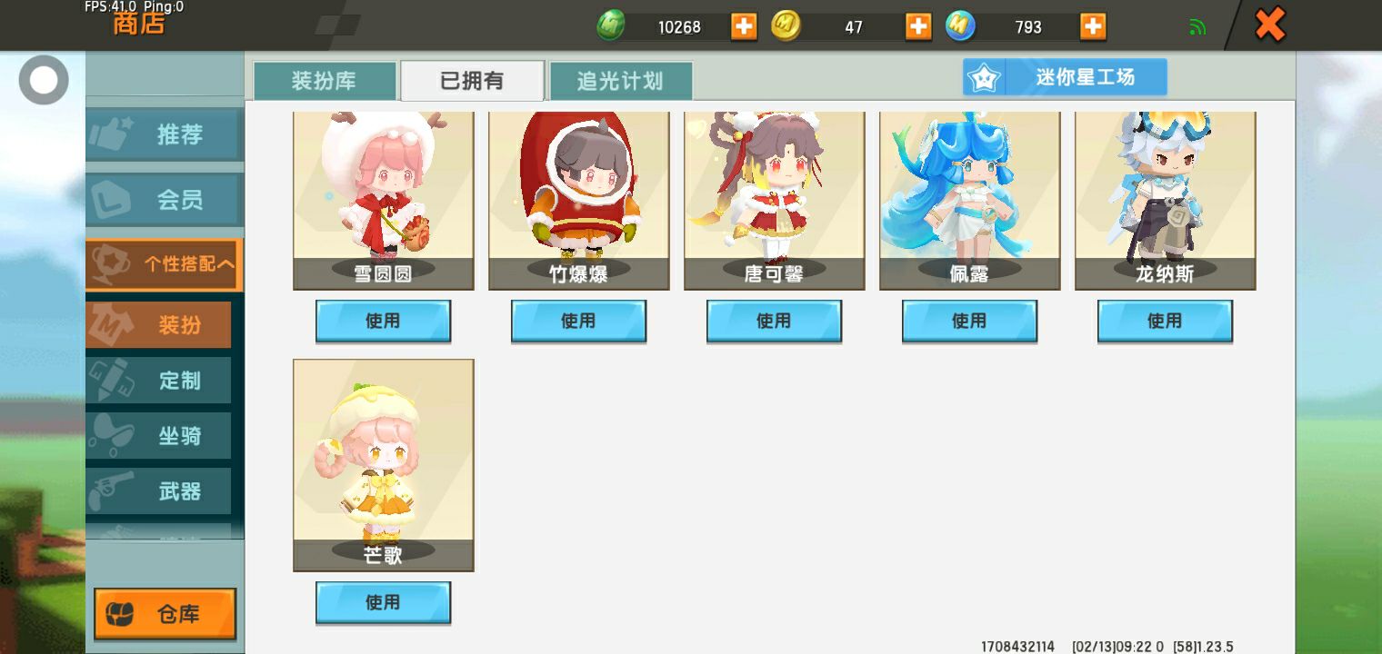
Task: Open the 迷你星工场 star workshop
Action: click(x=1065, y=77)
